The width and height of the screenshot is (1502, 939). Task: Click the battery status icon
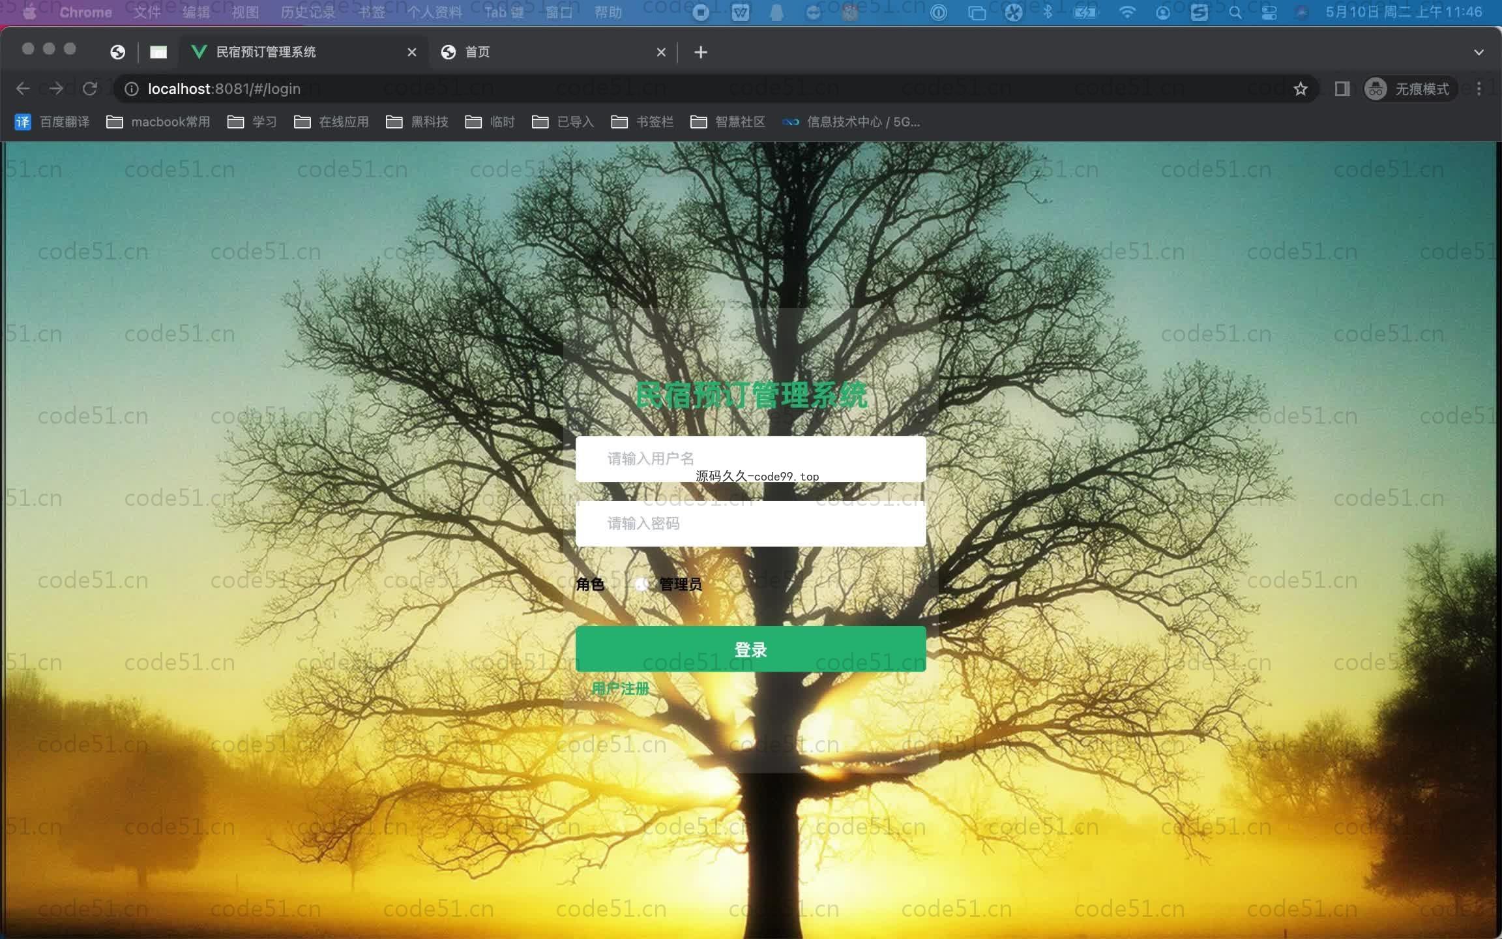coord(1086,12)
